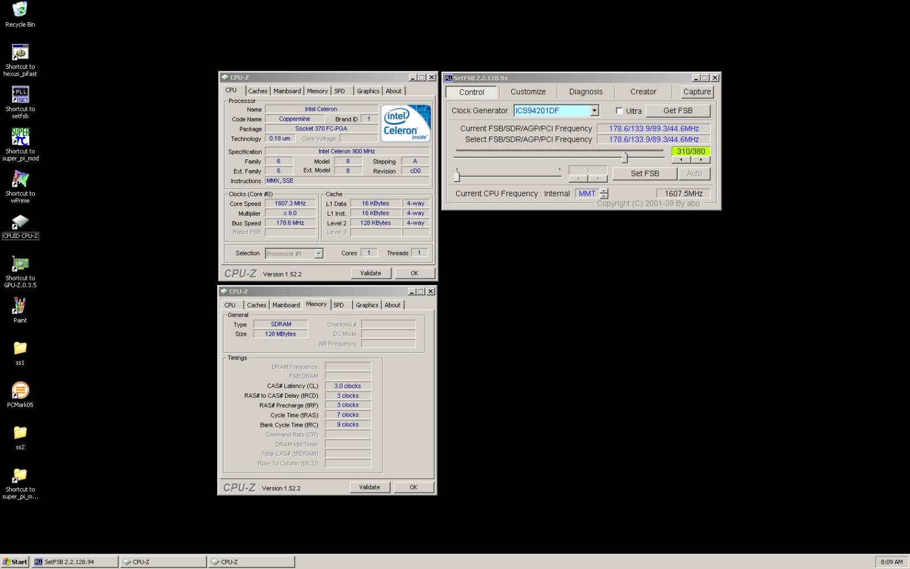Click Validate in top CPU-Z window
This screenshot has width=910, height=569.
tap(370, 273)
